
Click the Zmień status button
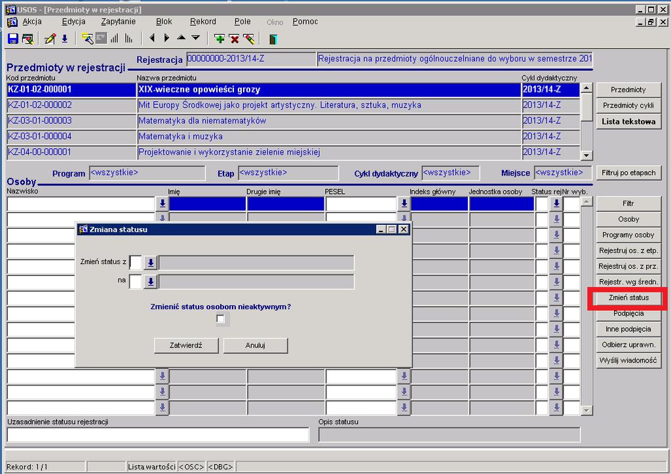(x=628, y=298)
